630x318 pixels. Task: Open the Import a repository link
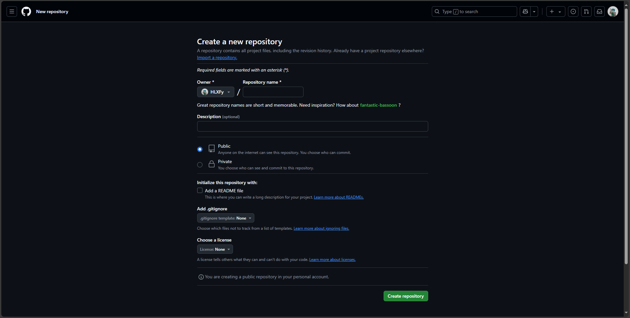[217, 57]
